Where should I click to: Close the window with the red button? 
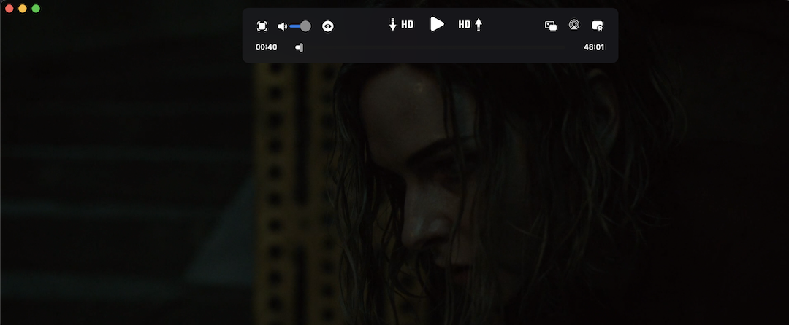(x=9, y=9)
